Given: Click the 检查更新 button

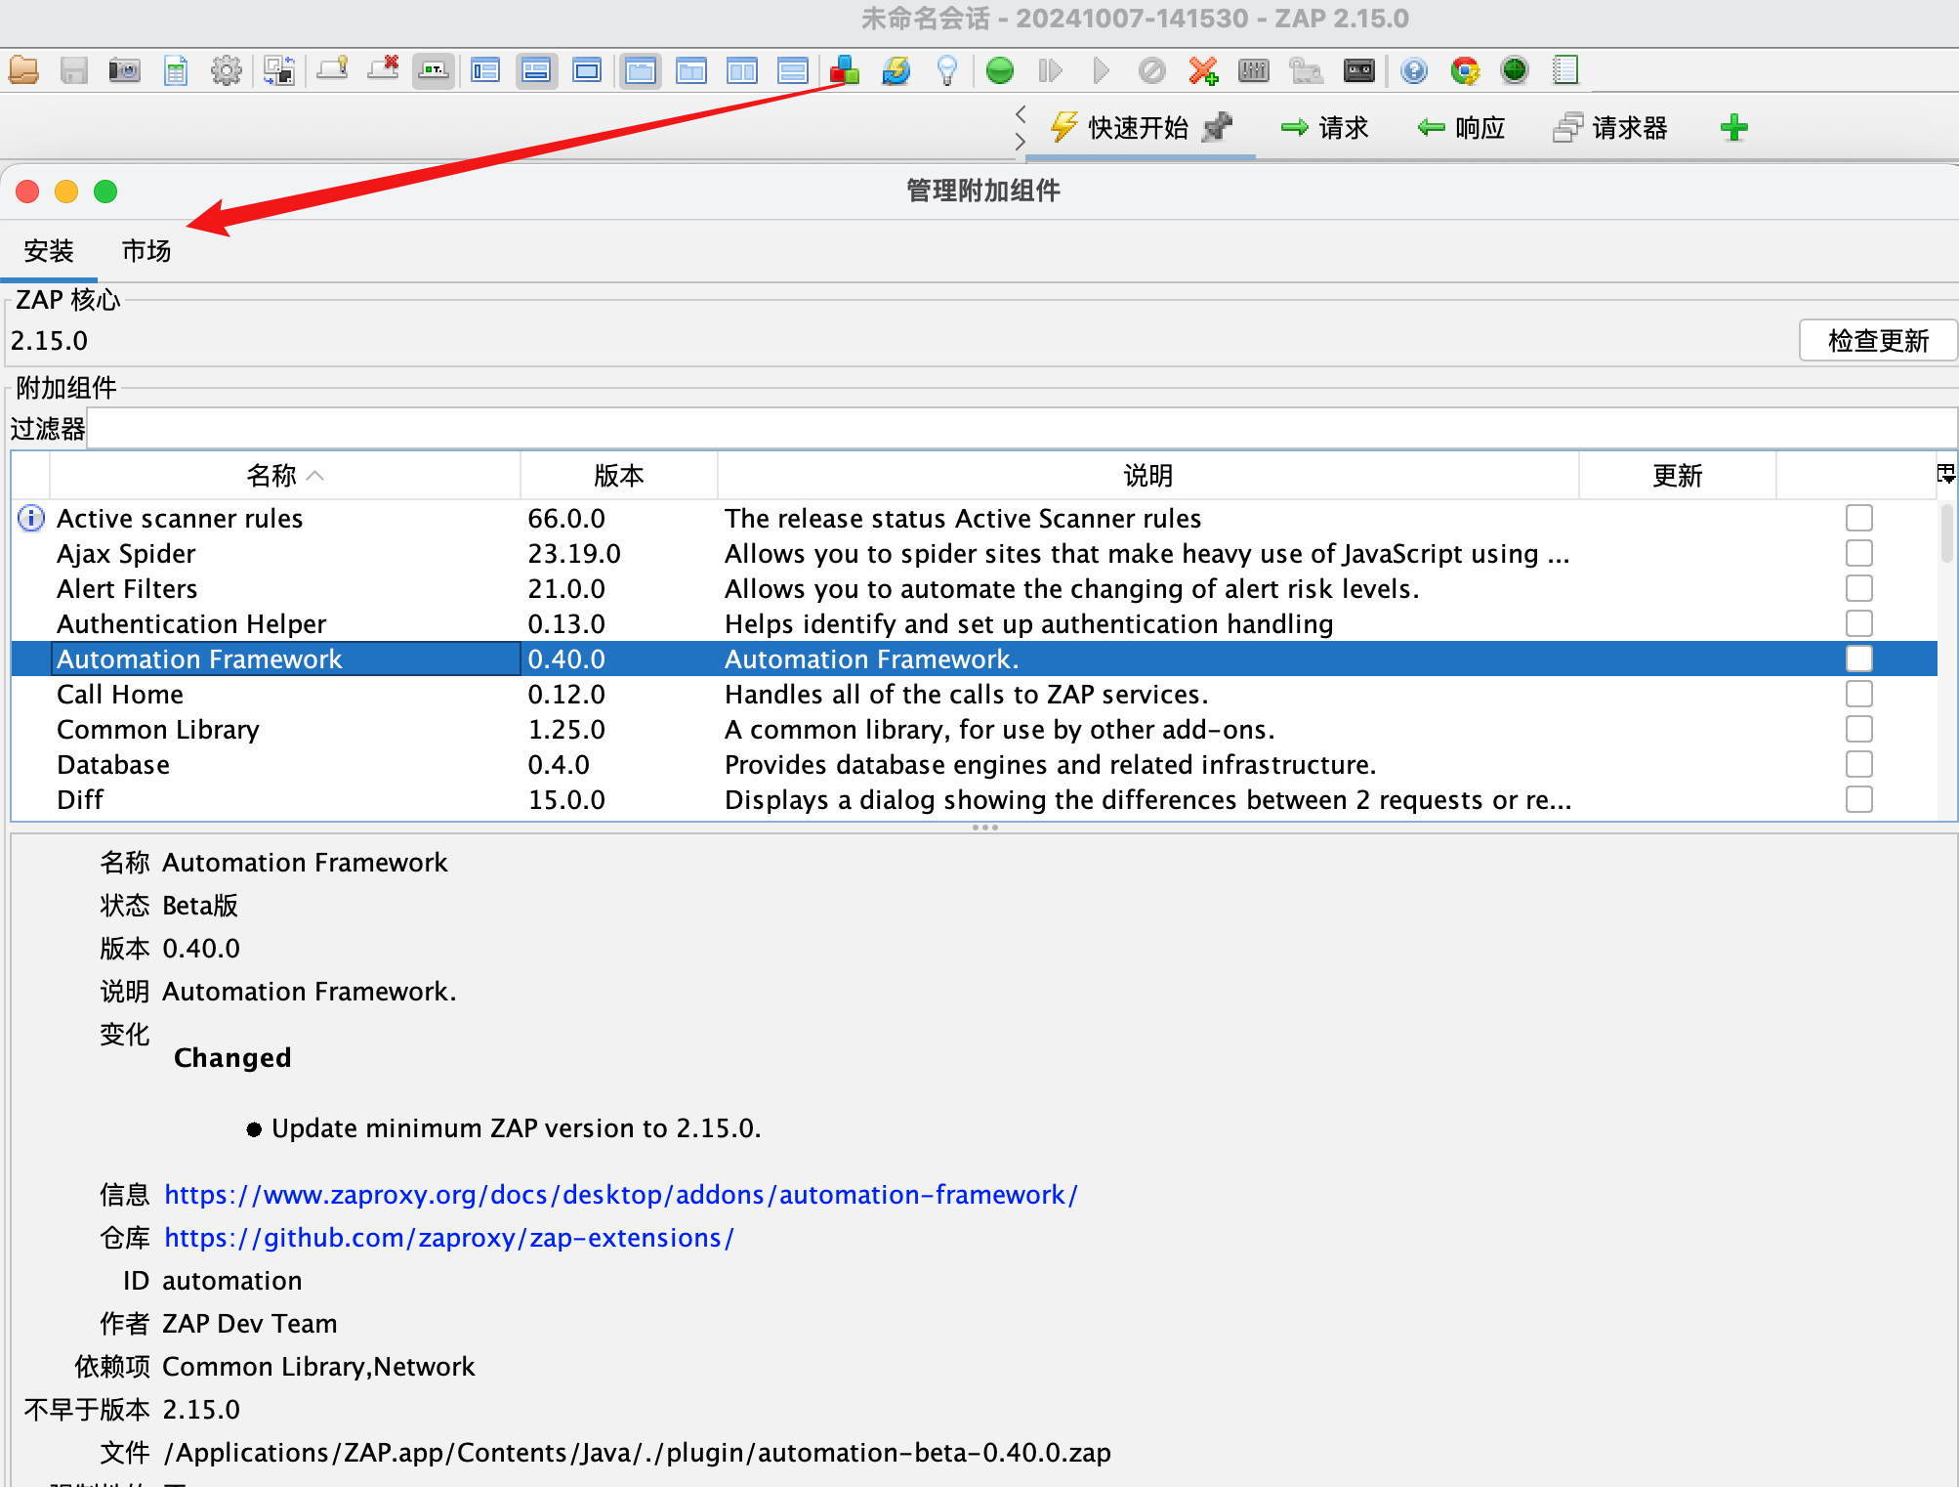Looking at the screenshot, I should pyautogui.click(x=1878, y=340).
